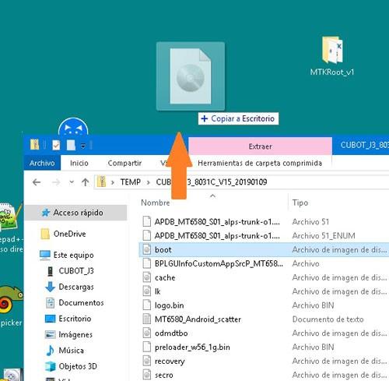Select the secro image file
The width and height of the screenshot is (389, 381).
click(164, 375)
